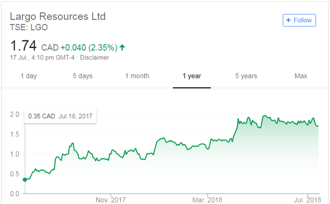Show the Max range tab

(301, 76)
